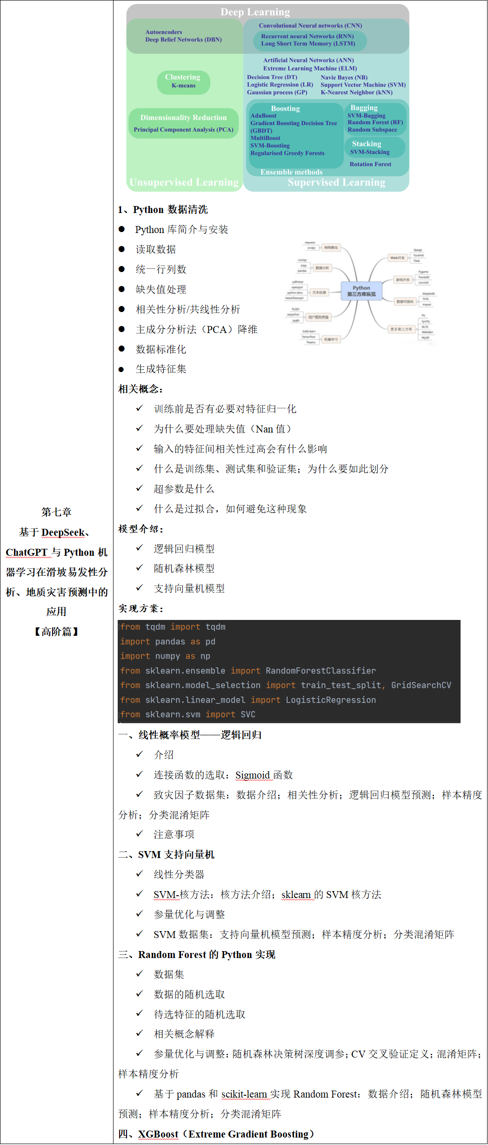The image size is (488, 1145).
Task: Click bullet '生成特征集'
Action: (x=160, y=369)
